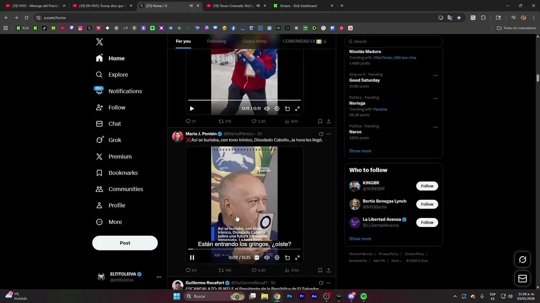Like the post with 2.5K likes
The width and height of the screenshot is (540, 303).
[x=259, y=270]
